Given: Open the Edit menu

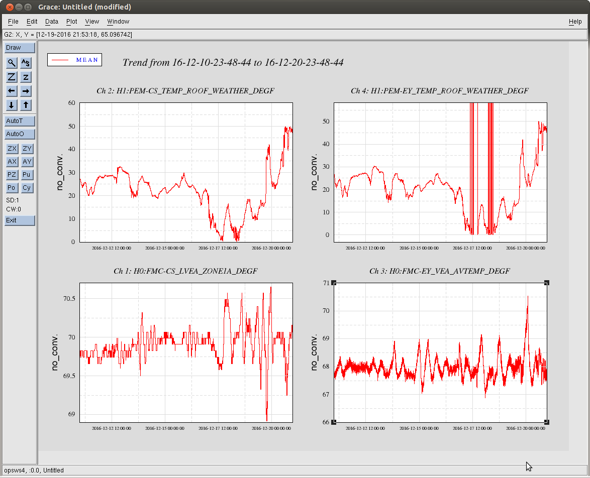Looking at the screenshot, I should (32, 22).
